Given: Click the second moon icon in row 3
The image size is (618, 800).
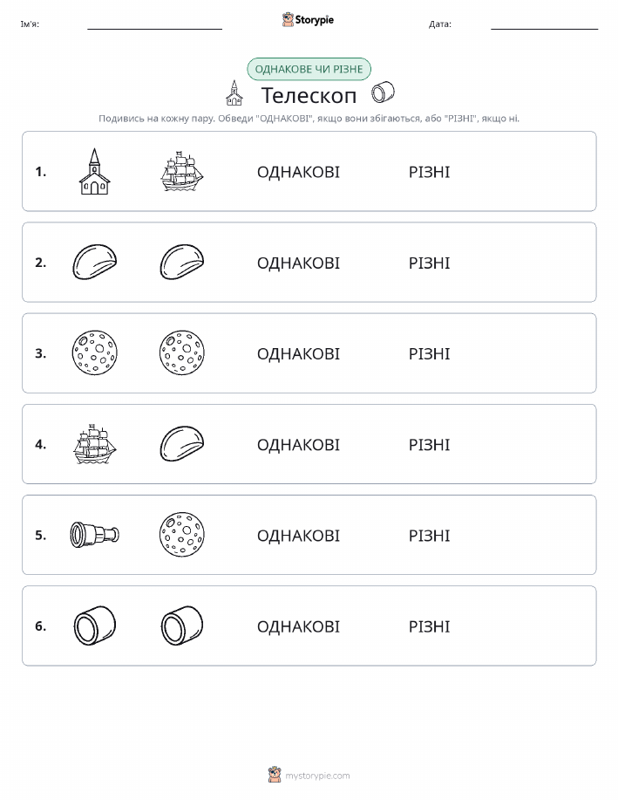Looking at the screenshot, I should [x=182, y=353].
